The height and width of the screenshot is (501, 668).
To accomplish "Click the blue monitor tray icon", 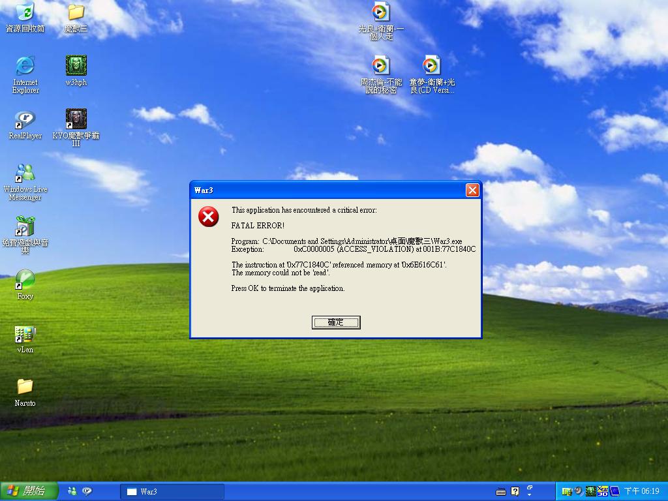I will pos(615,491).
